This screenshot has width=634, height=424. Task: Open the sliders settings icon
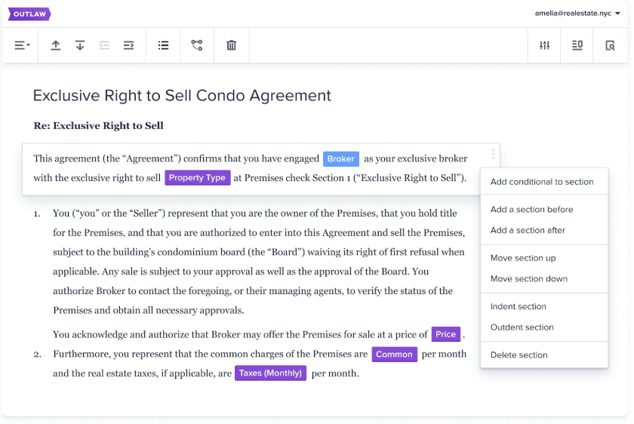point(544,45)
